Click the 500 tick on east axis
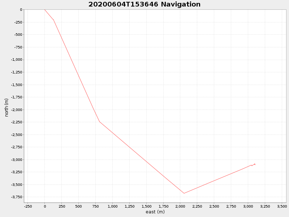 [78, 206]
